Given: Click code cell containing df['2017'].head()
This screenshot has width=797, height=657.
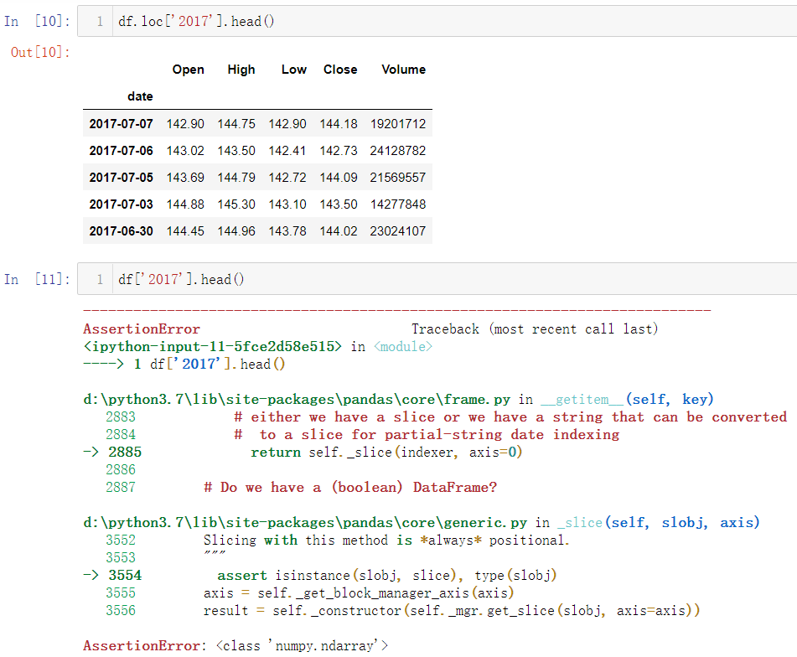Looking at the screenshot, I should point(437,279).
